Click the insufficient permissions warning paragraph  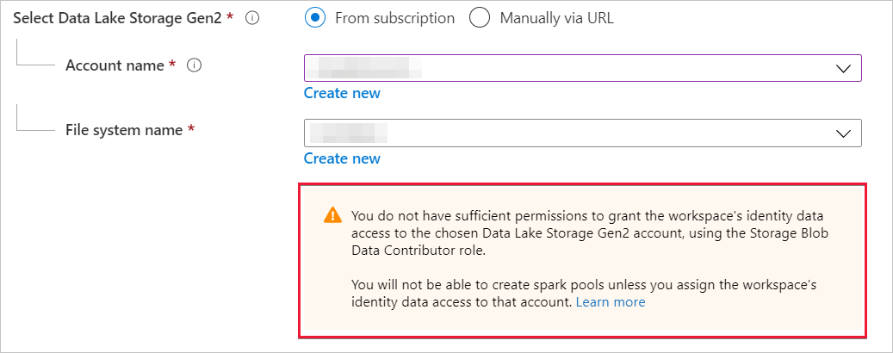coord(592,232)
